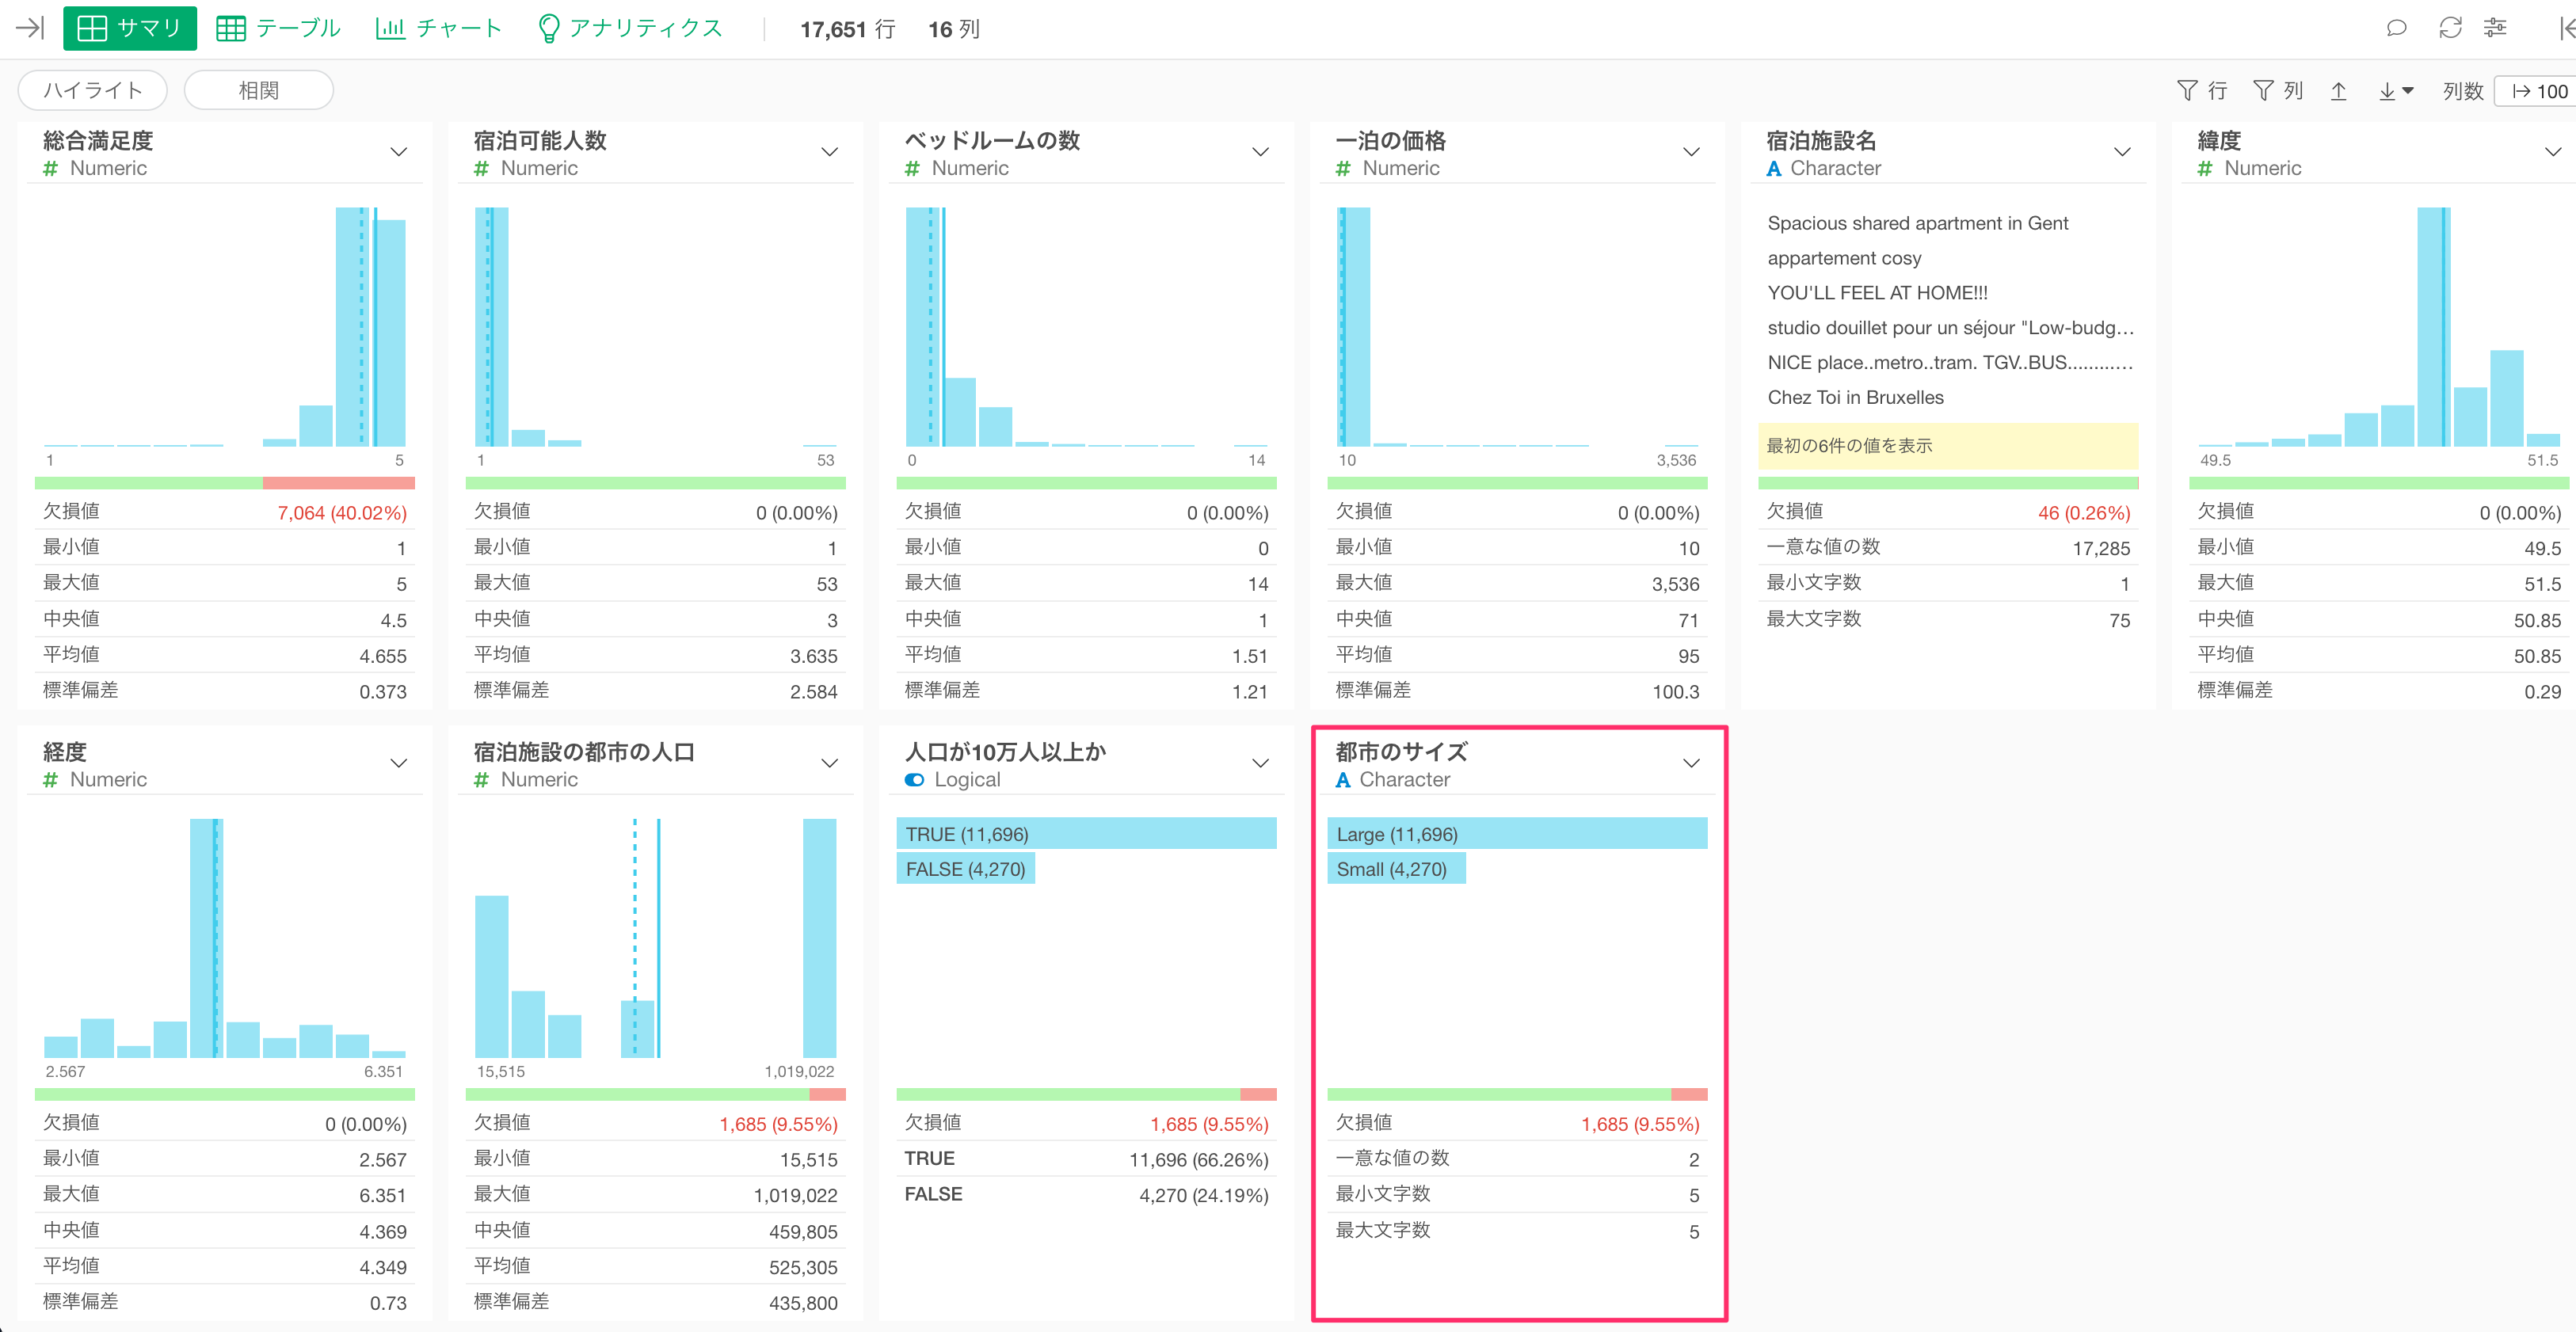Click the refresh data icon

coord(2450,28)
